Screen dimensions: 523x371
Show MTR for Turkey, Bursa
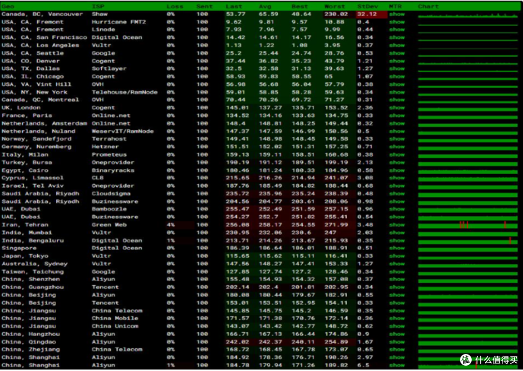(397, 162)
